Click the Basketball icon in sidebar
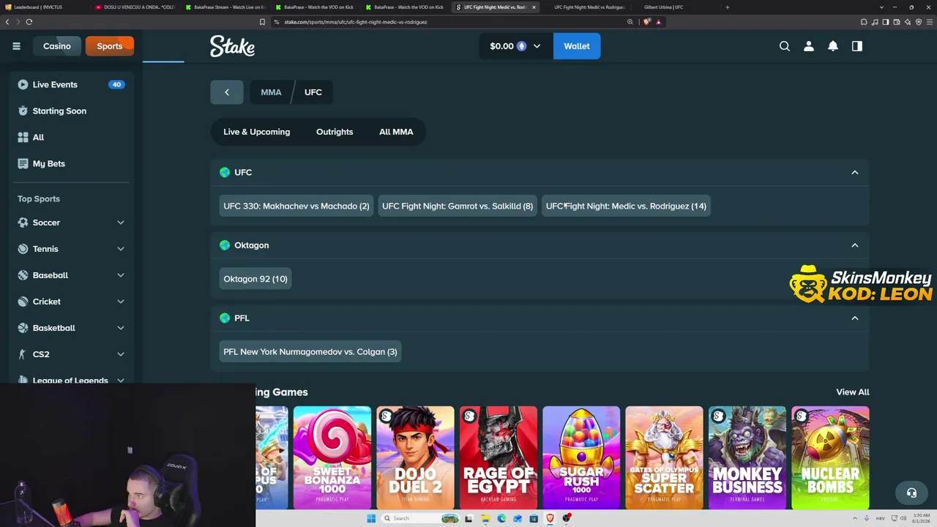Viewport: 937px width, 527px height. click(23, 328)
